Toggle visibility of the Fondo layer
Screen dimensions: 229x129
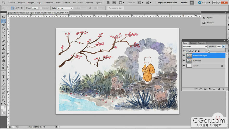click(184, 66)
